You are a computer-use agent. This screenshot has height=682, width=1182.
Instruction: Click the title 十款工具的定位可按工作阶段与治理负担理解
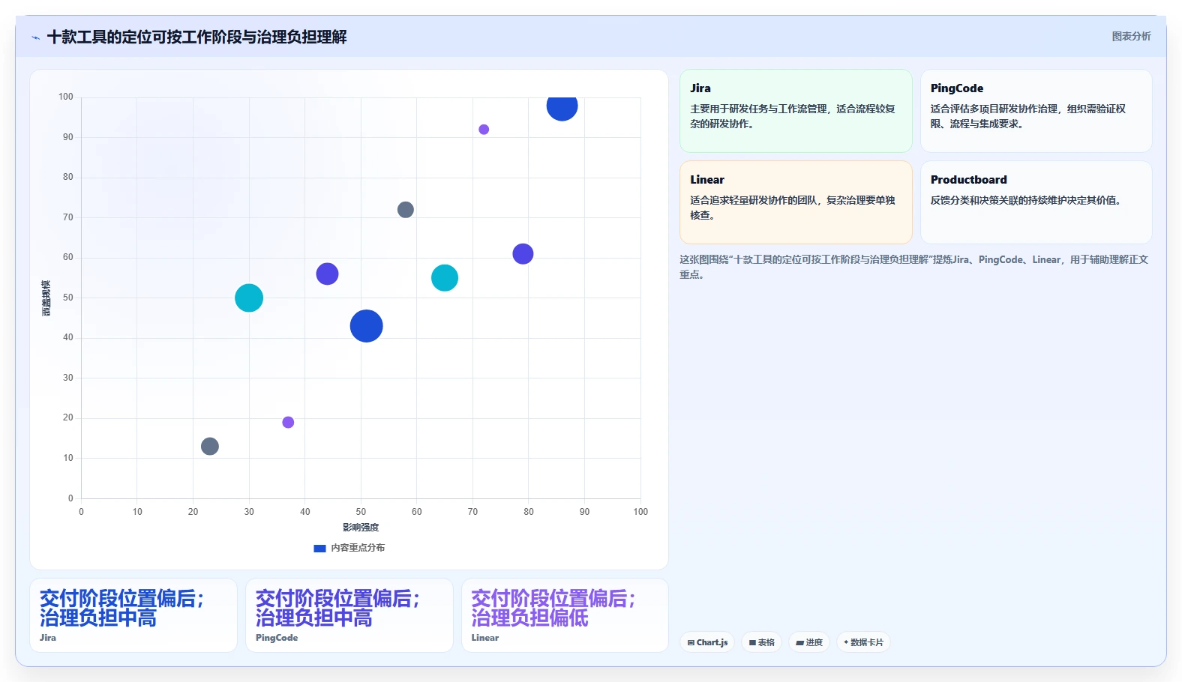point(196,37)
